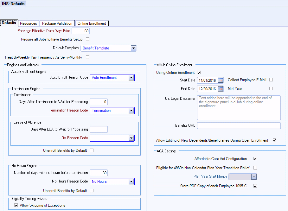Image resolution: width=288 pixels, height=211 pixels.
Task: Expand the Termination Reason Code list
Action: pyautogui.click(x=131, y=111)
